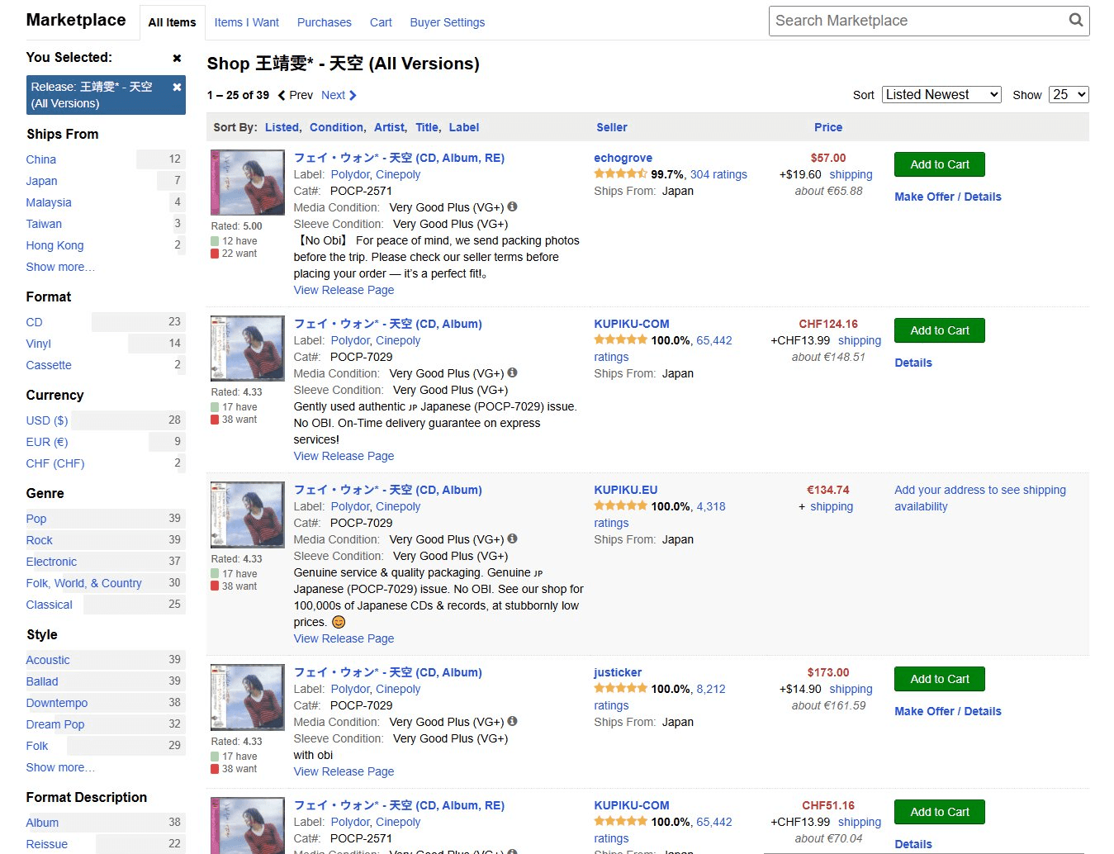Clear all selected filters X icon
The height and width of the screenshot is (854, 1114).
177,58
